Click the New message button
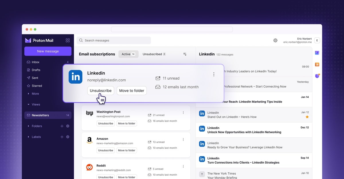344x179 pixels. click(x=48, y=51)
